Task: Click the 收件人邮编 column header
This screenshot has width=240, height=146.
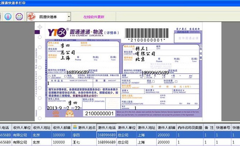Action: 62,128
